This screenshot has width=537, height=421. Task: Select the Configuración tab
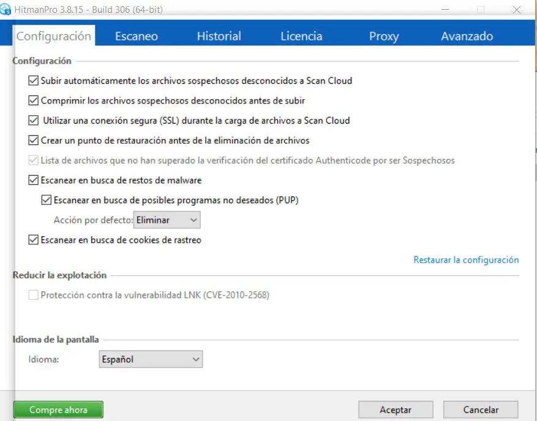(54, 36)
